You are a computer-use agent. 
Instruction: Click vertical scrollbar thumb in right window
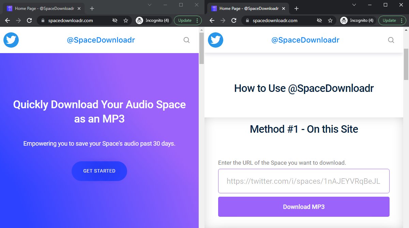click(406, 64)
